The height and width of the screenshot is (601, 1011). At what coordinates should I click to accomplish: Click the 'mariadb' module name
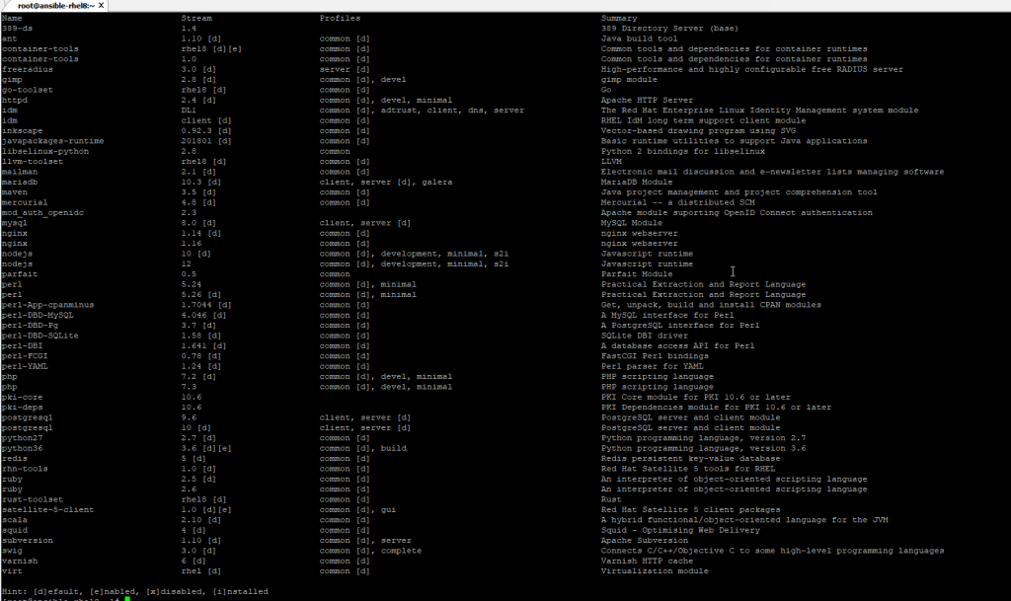pos(20,183)
